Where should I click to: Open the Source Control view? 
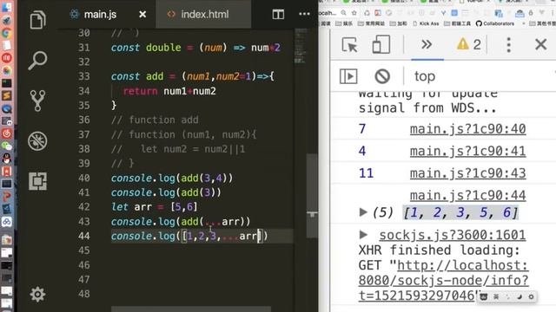click(37, 101)
